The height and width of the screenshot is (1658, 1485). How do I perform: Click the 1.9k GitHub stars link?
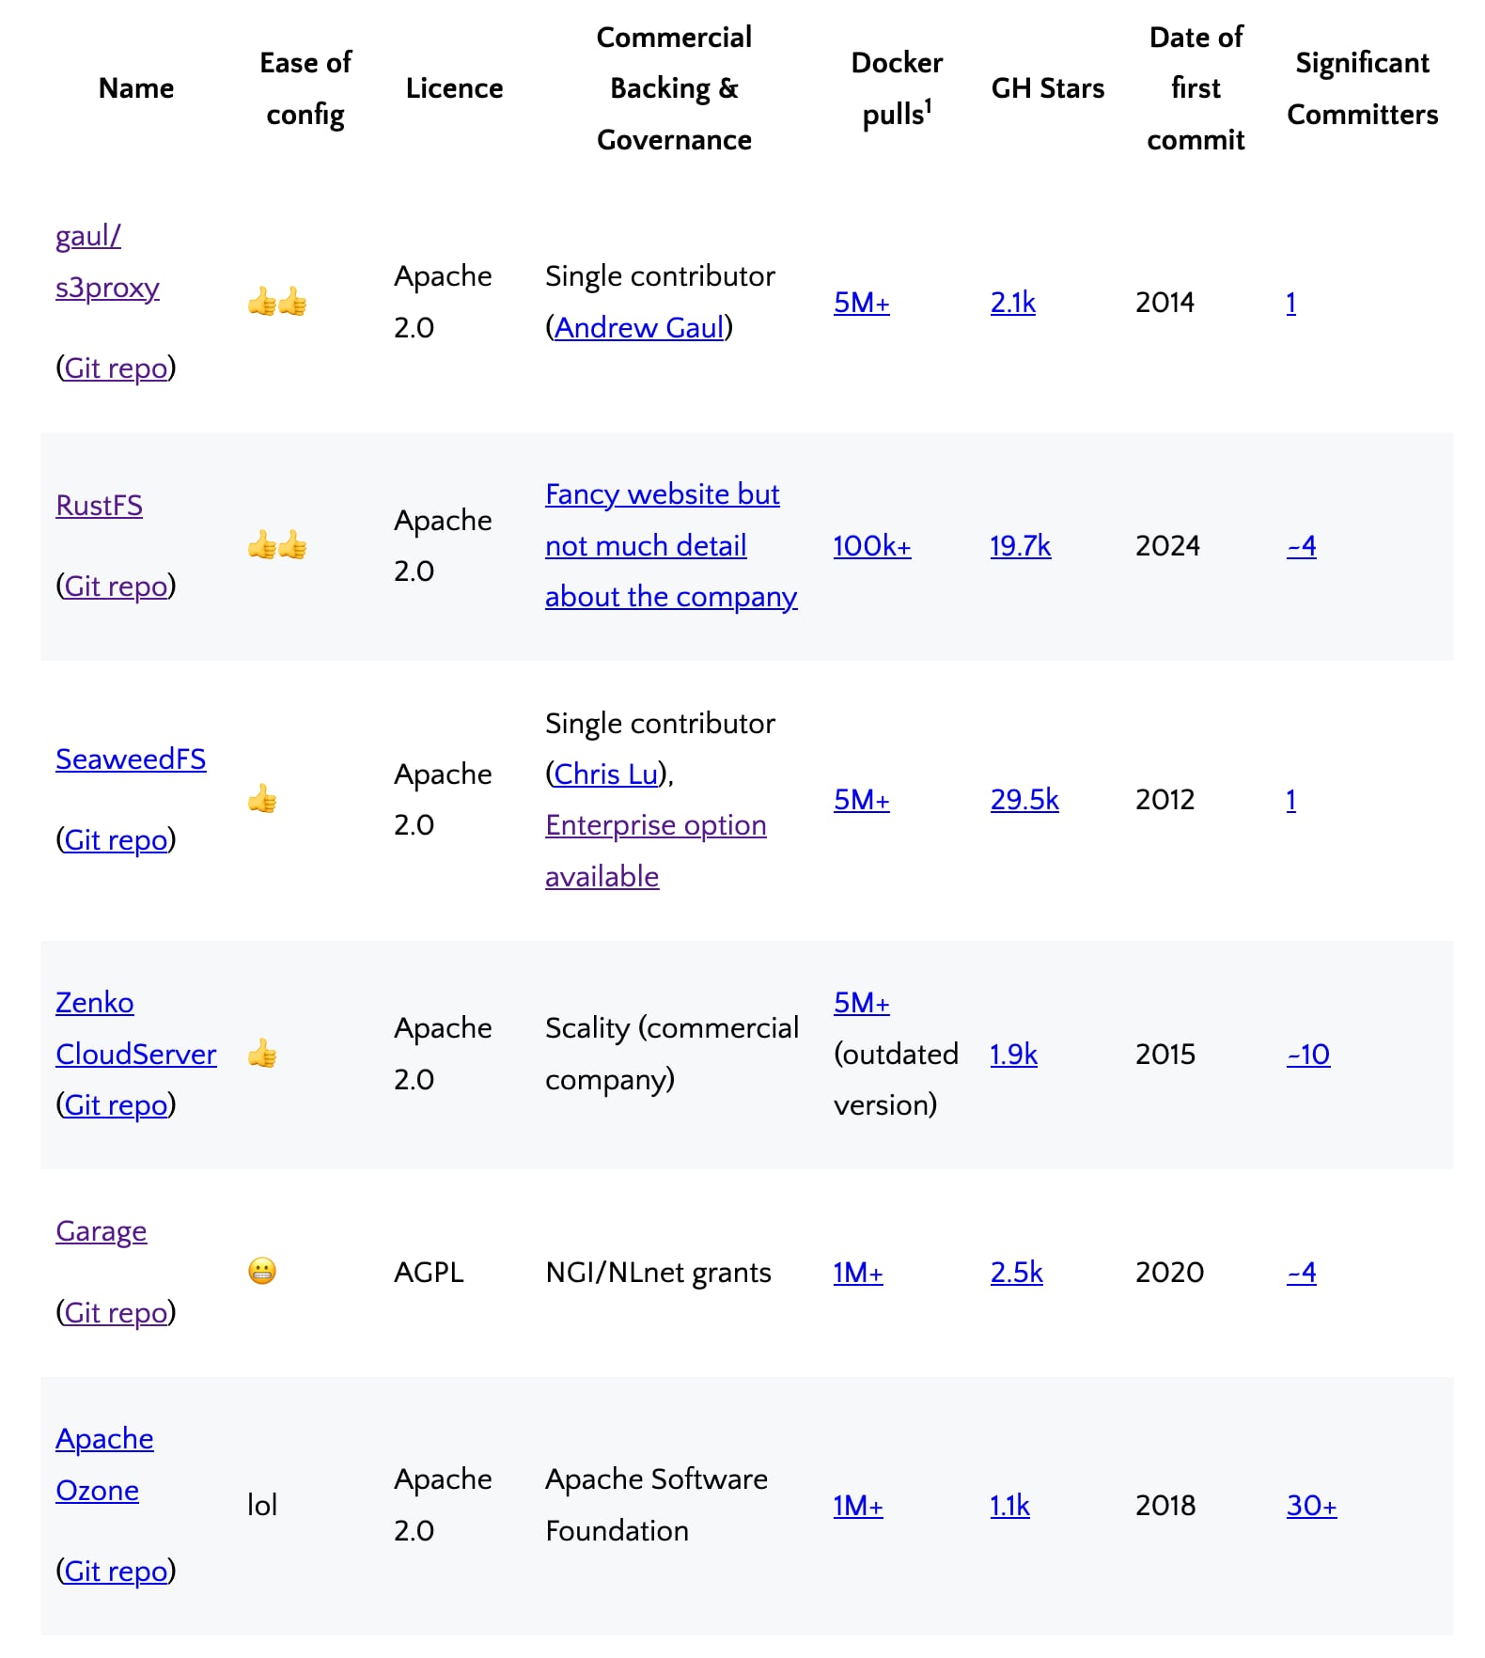tap(1013, 1054)
